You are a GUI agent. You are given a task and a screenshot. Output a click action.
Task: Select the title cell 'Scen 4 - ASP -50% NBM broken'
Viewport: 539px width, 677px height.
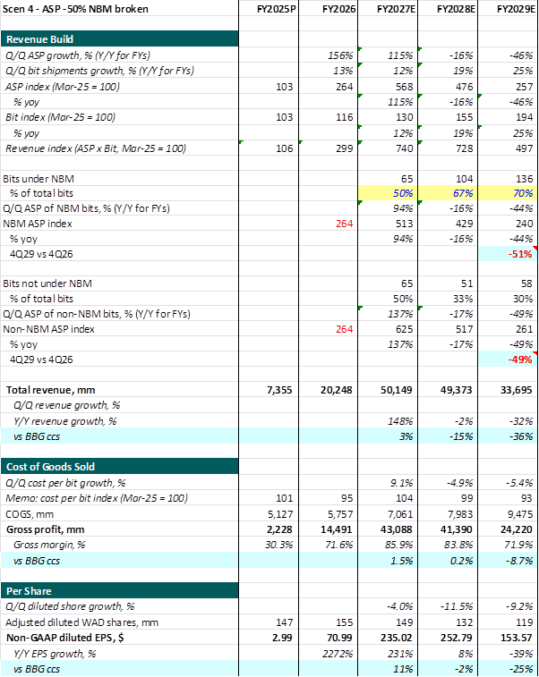pos(75,9)
